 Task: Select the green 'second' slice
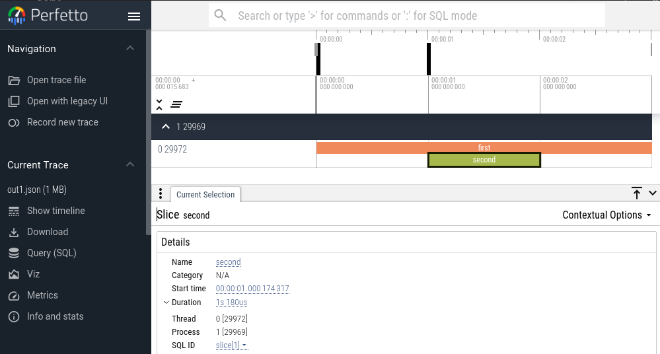(484, 160)
